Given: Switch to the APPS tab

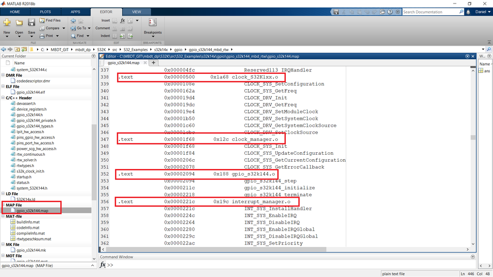Looking at the screenshot, I should coord(76,12).
